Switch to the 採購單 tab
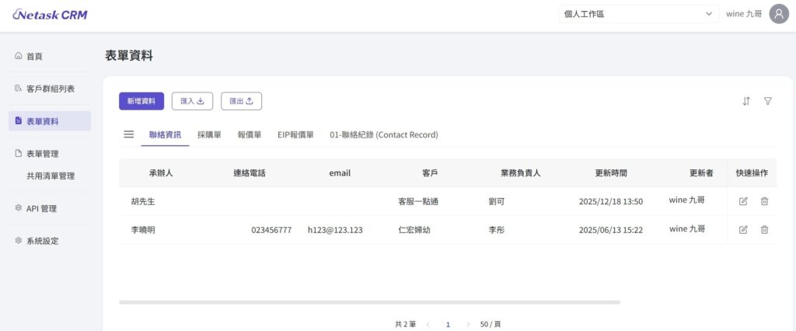The image size is (796, 331). pos(209,134)
